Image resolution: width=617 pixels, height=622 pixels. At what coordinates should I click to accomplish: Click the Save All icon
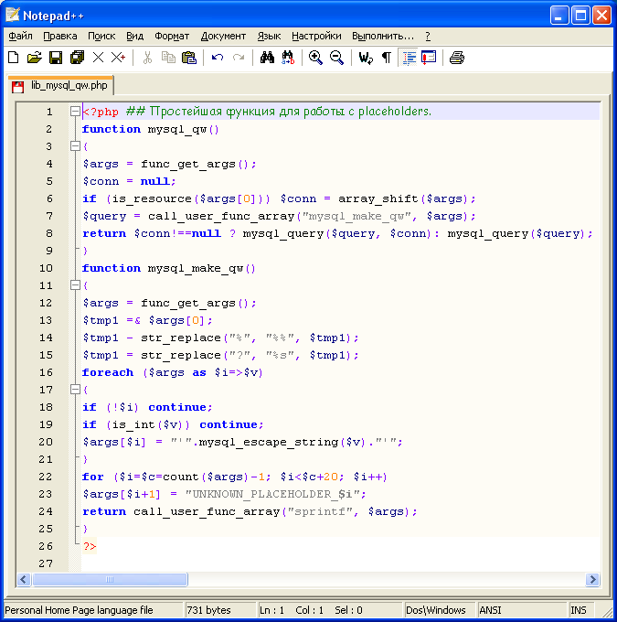tap(77, 58)
